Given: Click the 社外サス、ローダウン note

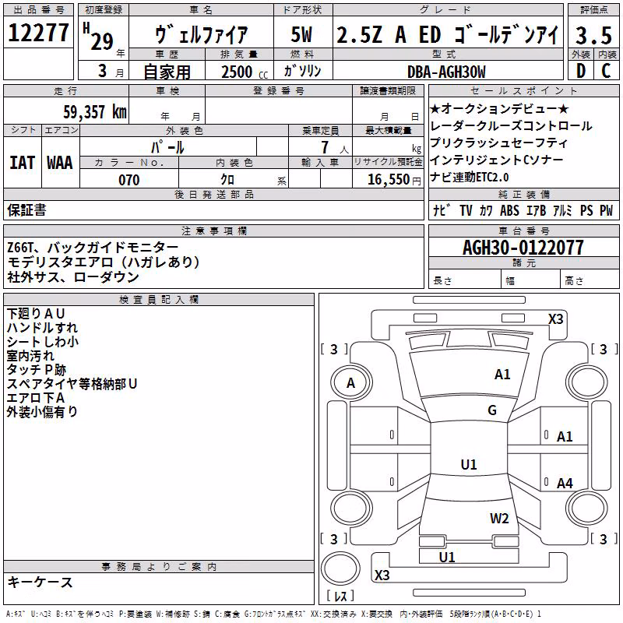Looking at the screenshot, I should 73,277.
